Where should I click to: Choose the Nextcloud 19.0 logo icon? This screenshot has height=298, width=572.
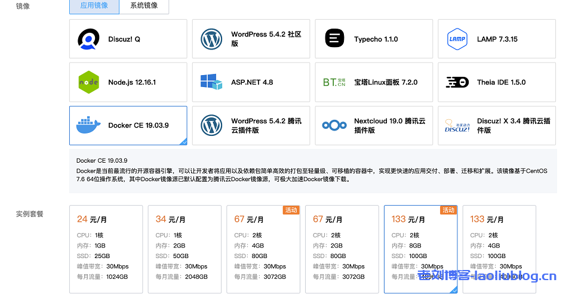point(334,126)
